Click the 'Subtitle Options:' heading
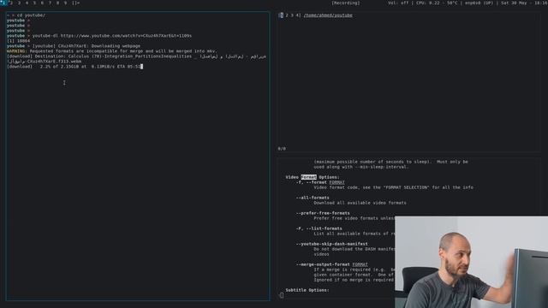548x308 pixels. click(307, 290)
